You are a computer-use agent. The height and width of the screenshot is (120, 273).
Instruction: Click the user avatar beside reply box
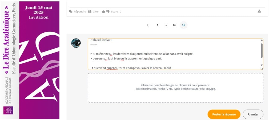tap(76, 43)
